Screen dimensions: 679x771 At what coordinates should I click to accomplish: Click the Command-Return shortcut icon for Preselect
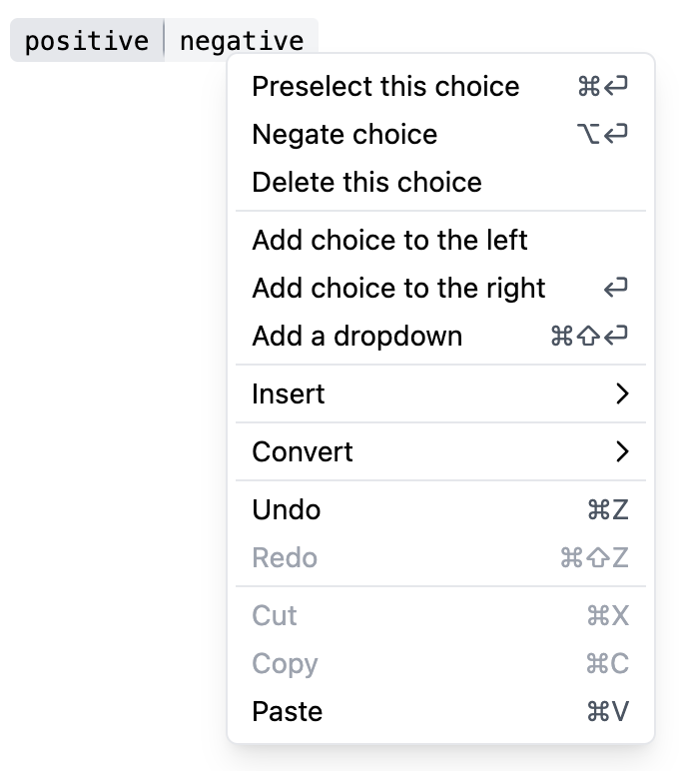[x=603, y=87]
